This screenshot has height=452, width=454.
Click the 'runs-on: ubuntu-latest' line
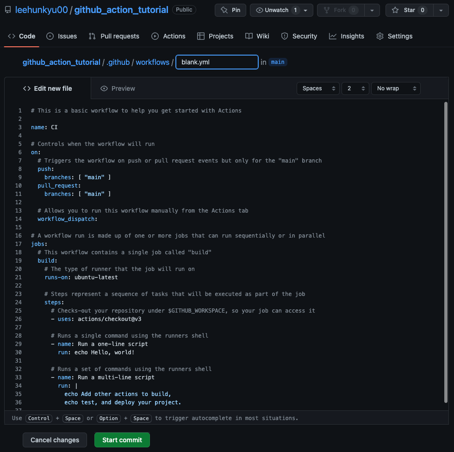[x=81, y=277]
